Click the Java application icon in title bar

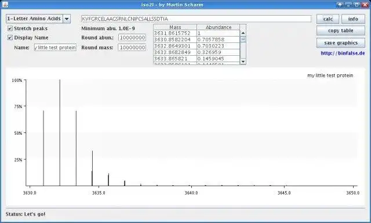(5, 4)
